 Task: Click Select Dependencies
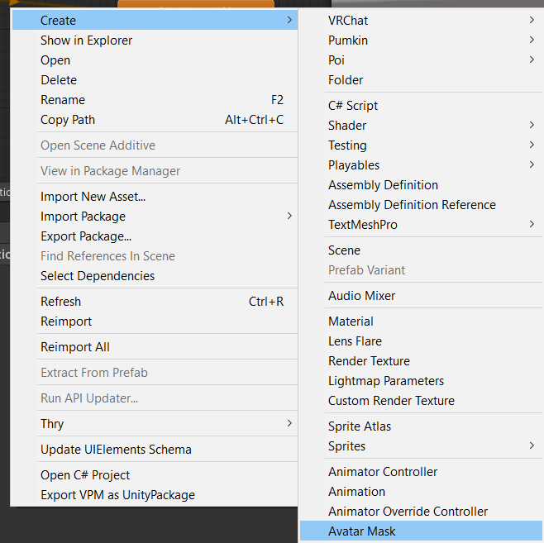click(x=155, y=276)
